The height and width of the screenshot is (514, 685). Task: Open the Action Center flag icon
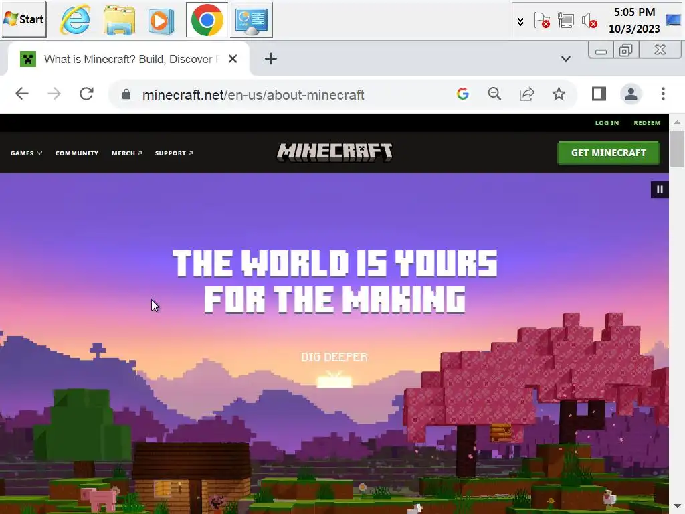[542, 21]
